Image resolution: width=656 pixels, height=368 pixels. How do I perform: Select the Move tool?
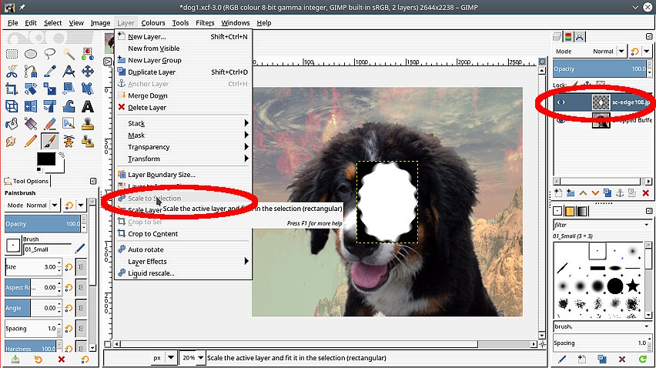click(88, 72)
